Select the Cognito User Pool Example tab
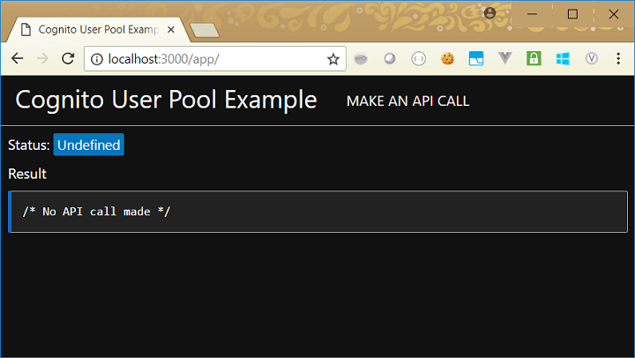The image size is (635, 358). click(x=93, y=29)
